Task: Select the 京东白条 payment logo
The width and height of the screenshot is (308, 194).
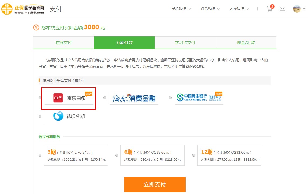Action: (69, 98)
